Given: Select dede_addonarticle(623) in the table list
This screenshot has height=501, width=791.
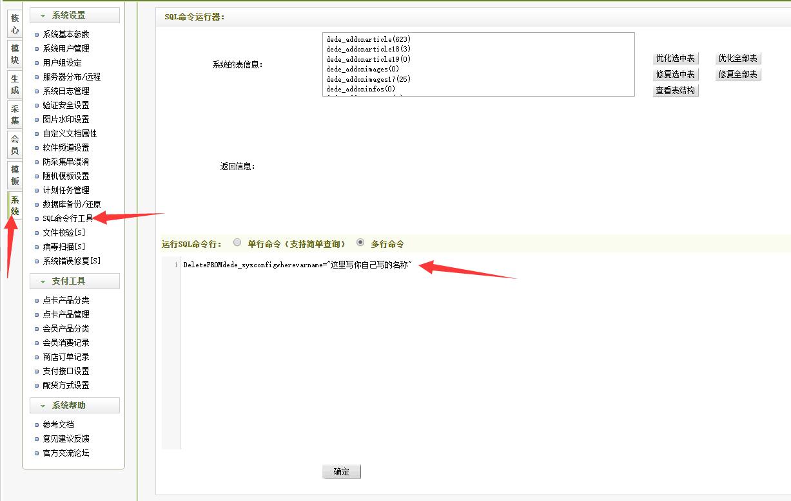Looking at the screenshot, I should (x=368, y=39).
